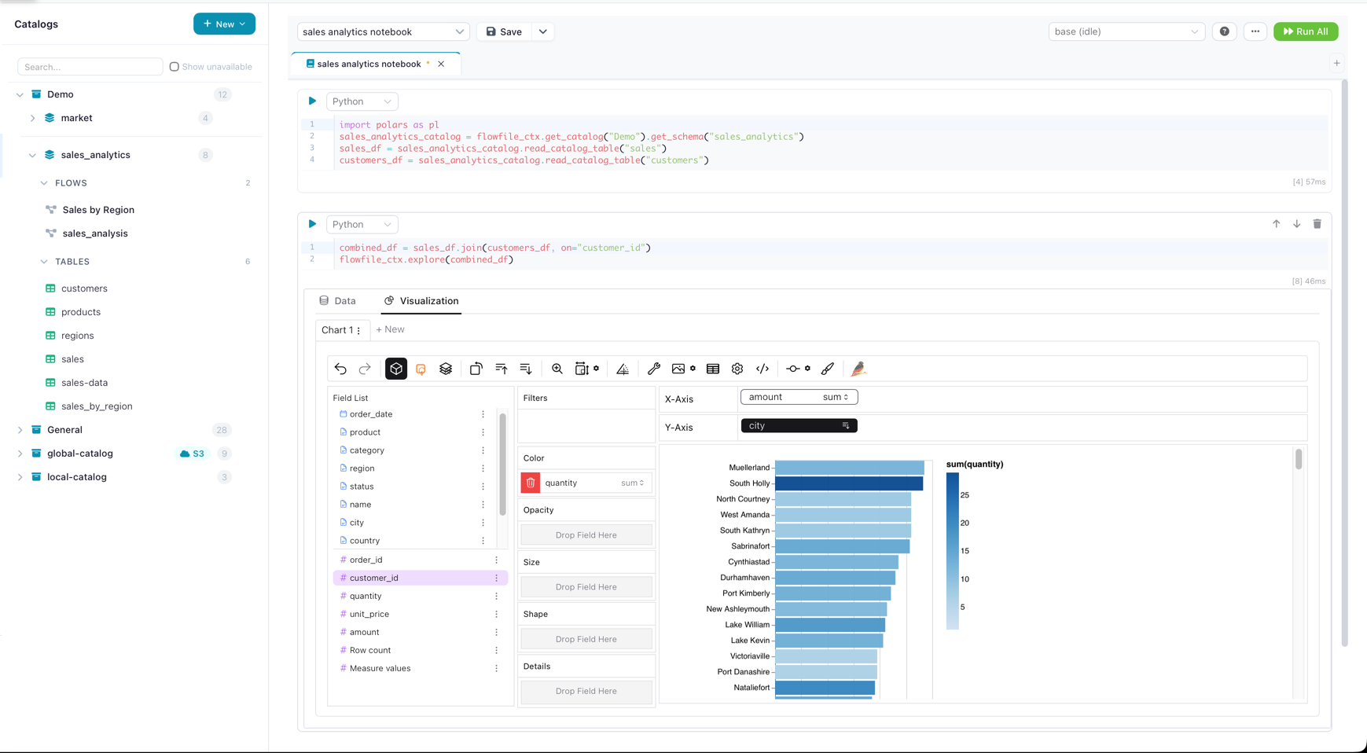Add a new notebook tab with plus
The height and width of the screenshot is (753, 1367).
[x=1336, y=63]
